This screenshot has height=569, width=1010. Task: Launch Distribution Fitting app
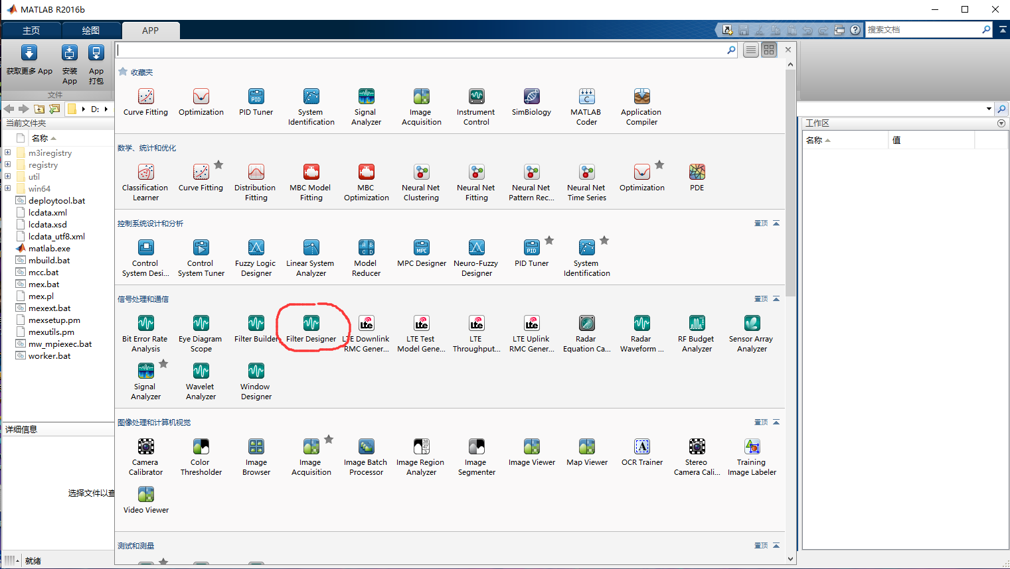[256, 182]
